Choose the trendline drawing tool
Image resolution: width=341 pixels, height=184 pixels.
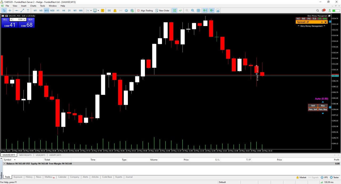22,11
